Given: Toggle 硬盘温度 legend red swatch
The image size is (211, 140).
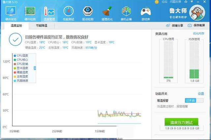Looking at the screenshot, I should click(x=15, y=72).
